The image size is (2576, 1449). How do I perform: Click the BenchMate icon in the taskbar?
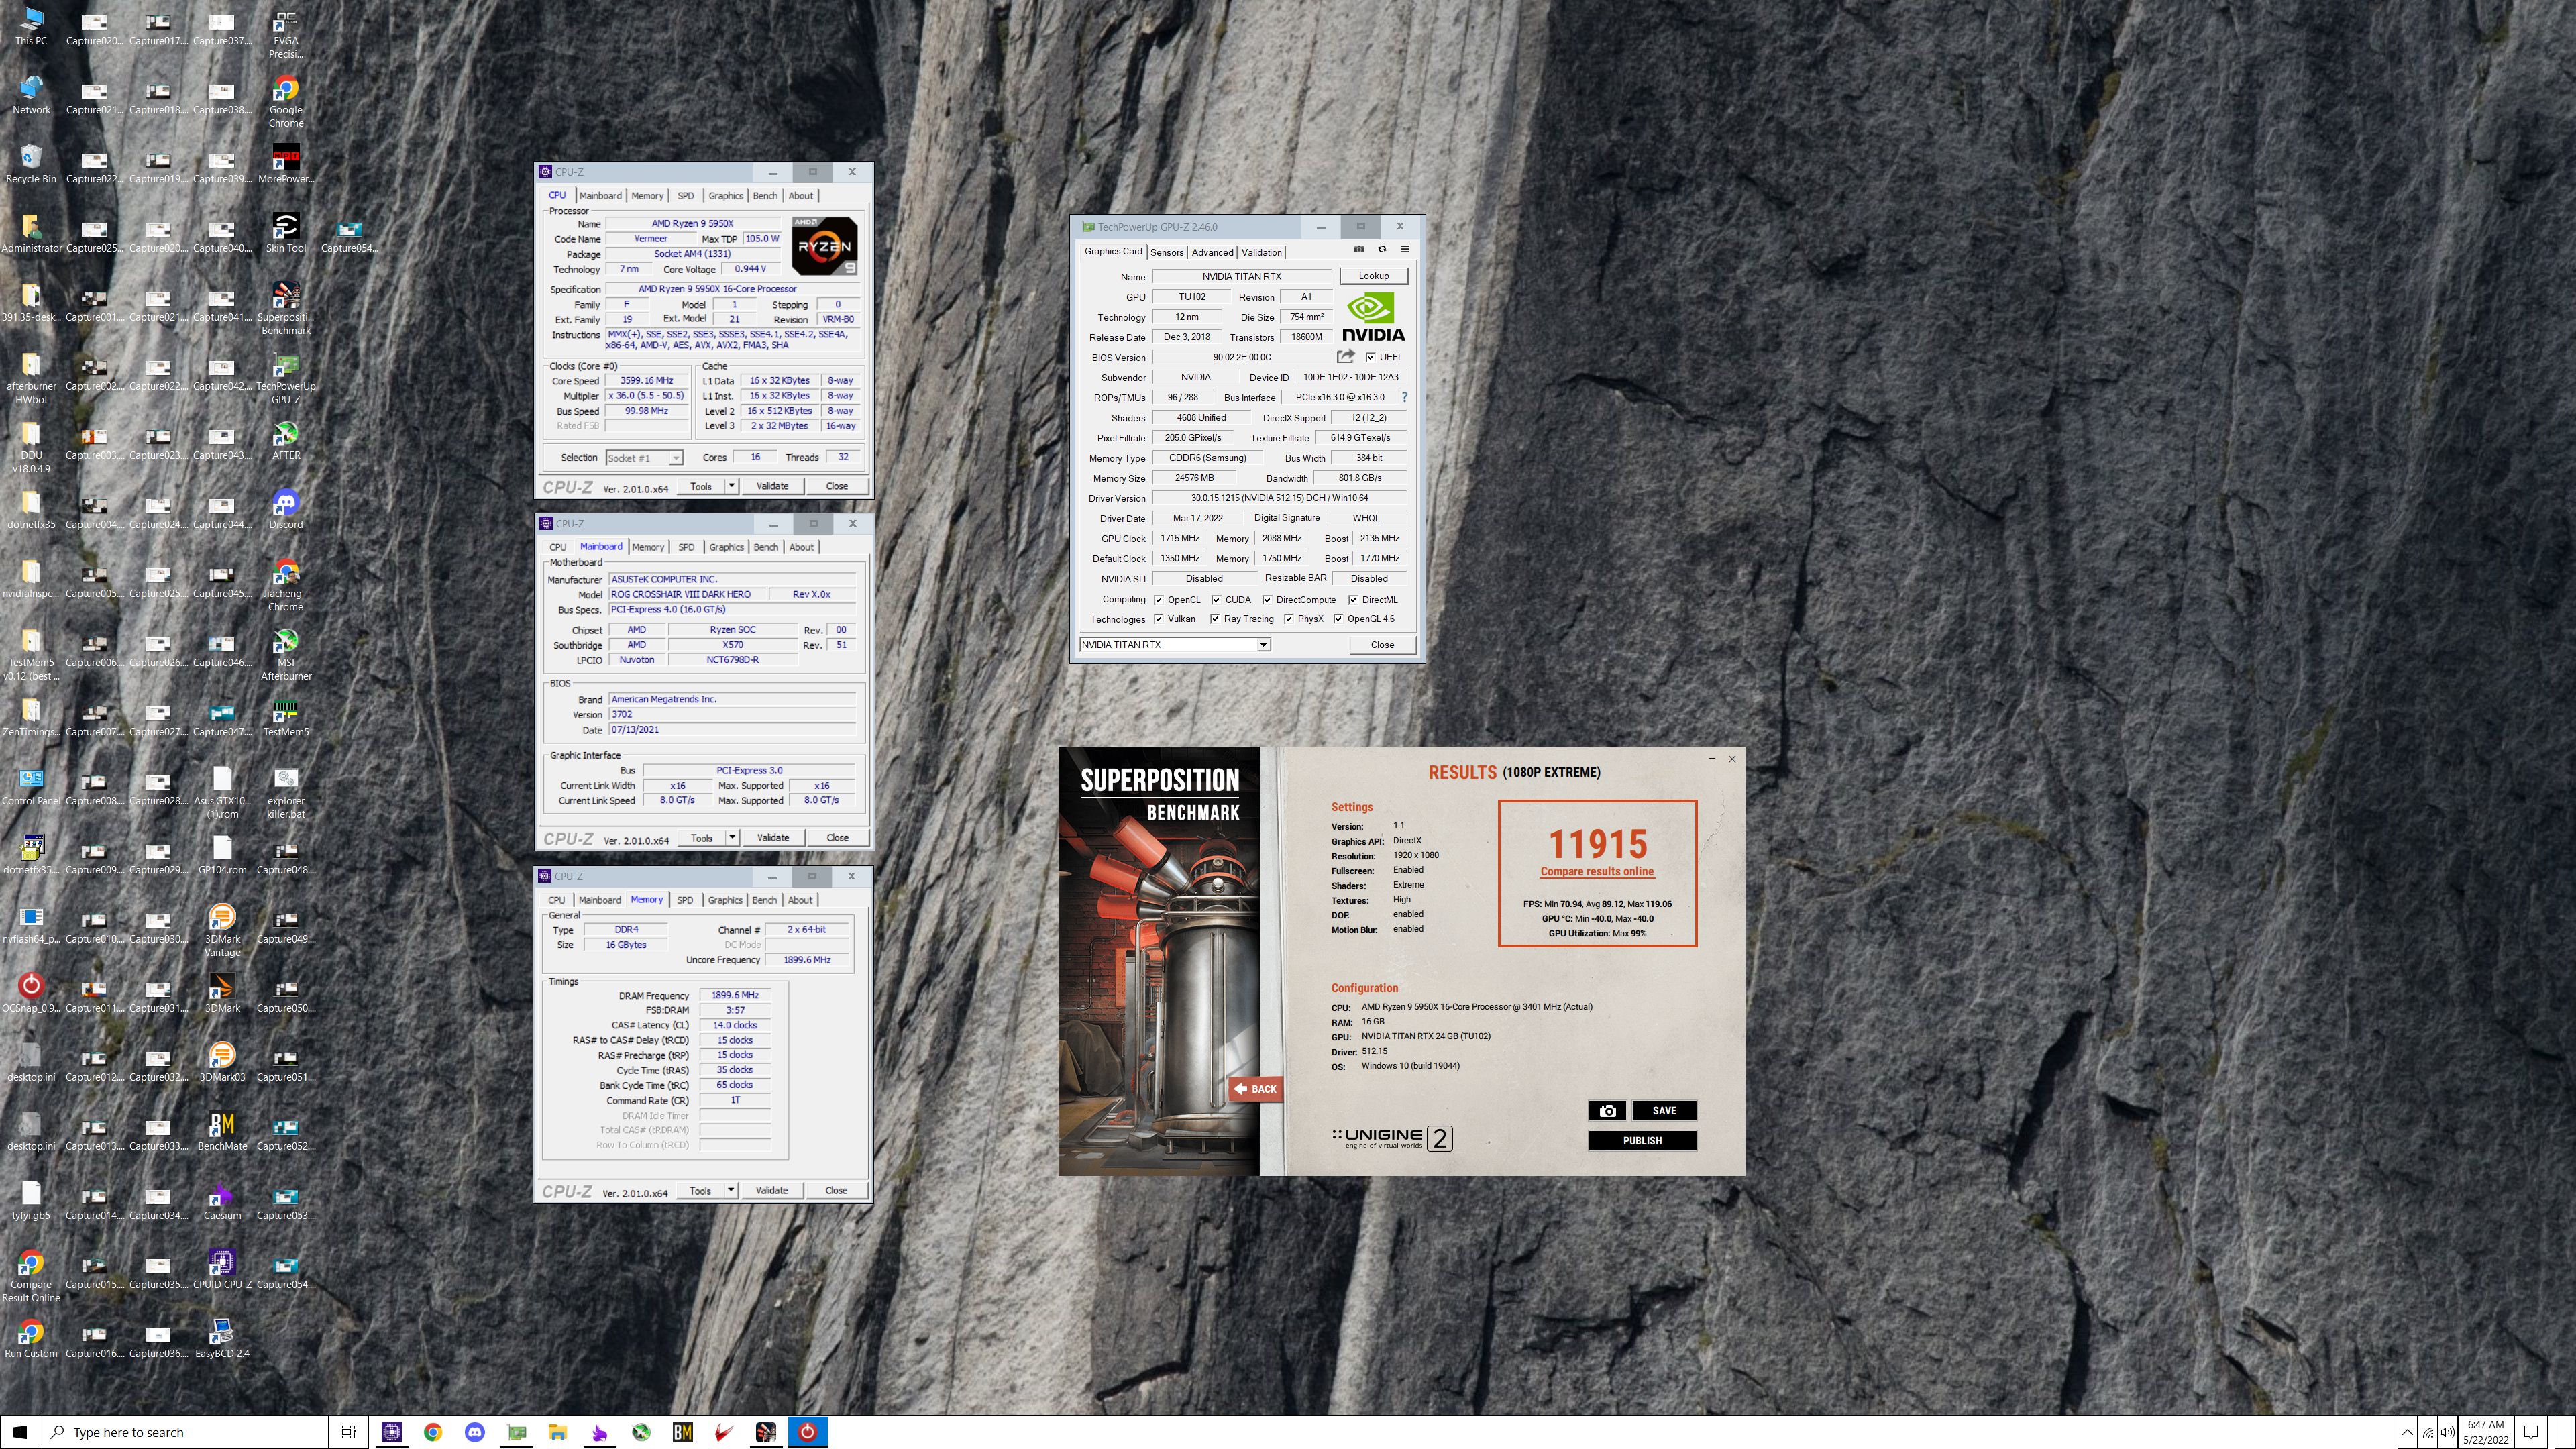(x=683, y=1432)
